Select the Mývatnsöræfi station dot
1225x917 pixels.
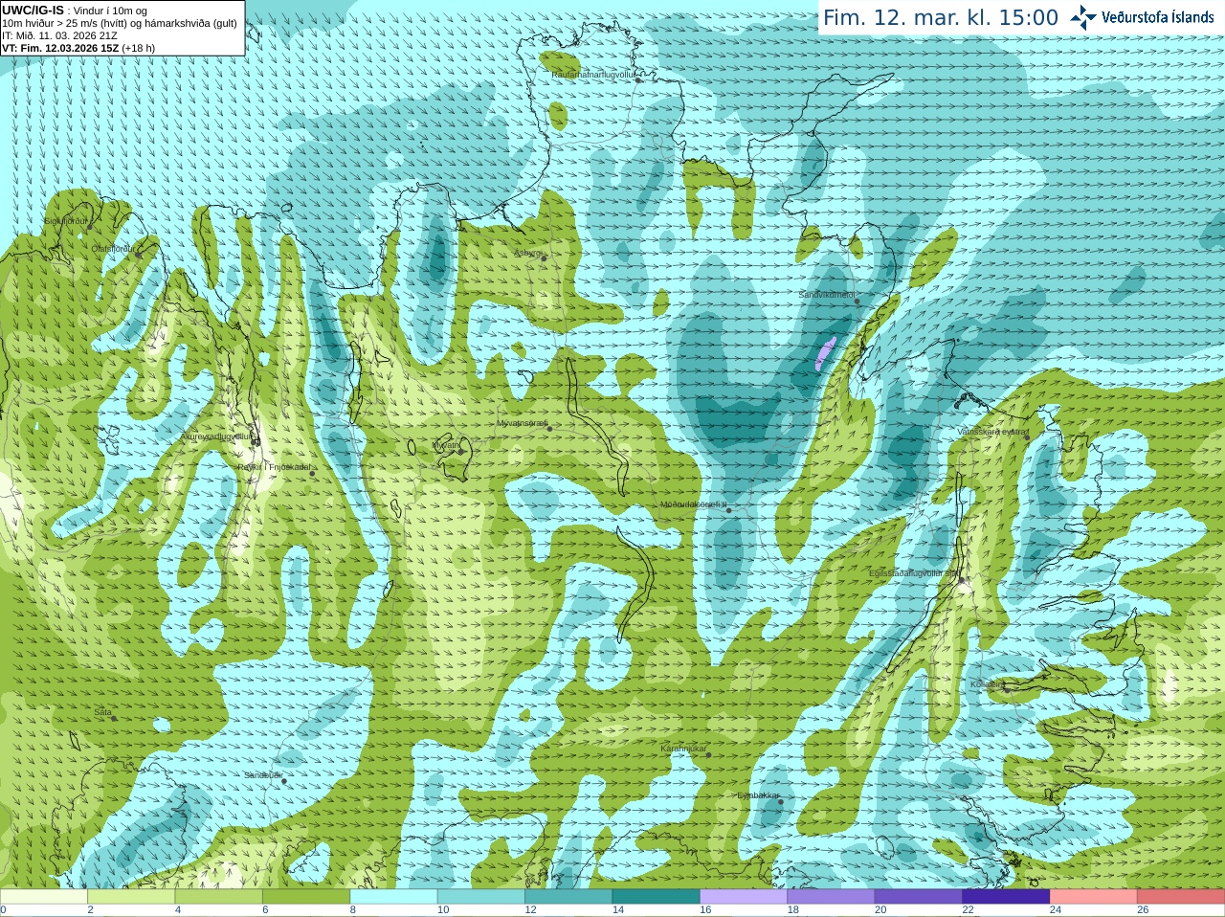[x=549, y=429]
